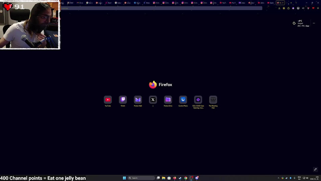321x181 pixels.
Task: Switch to the Down tab
Action: 137,3
